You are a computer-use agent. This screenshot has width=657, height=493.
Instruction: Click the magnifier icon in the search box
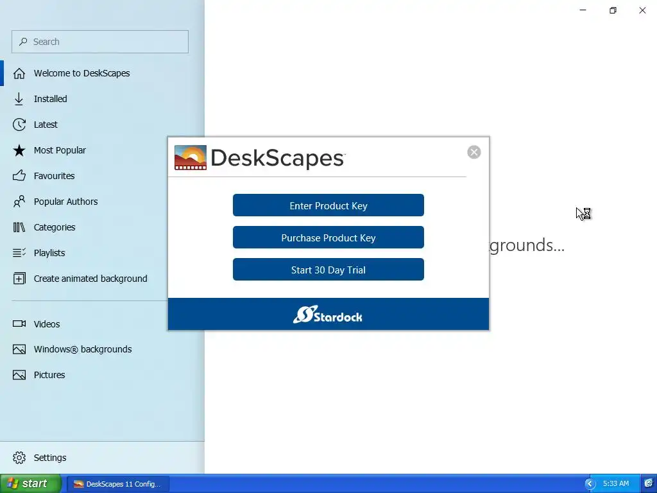point(23,42)
